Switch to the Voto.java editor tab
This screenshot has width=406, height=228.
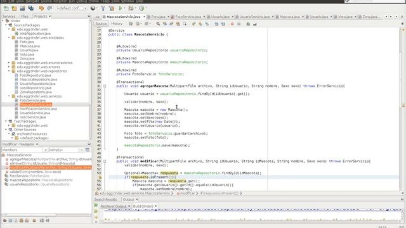pyautogui.click(x=345, y=17)
